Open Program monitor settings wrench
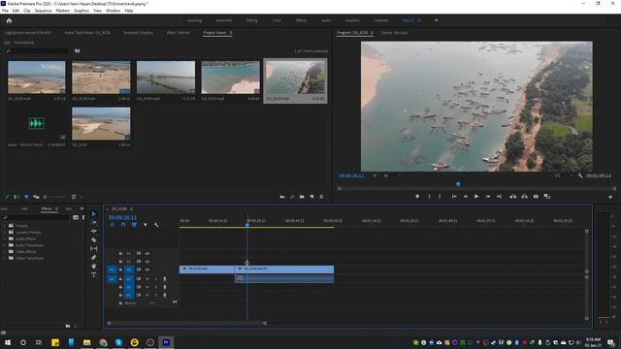This screenshot has width=621, height=349. (580, 175)
